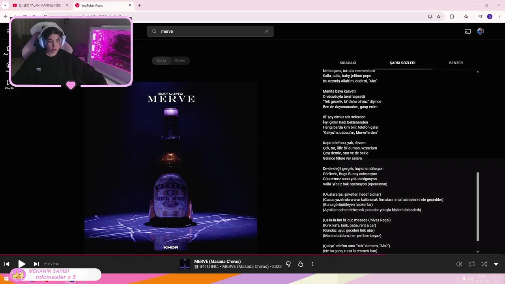Clear the search text with the X
505x284 pixels.
[267, 31]
